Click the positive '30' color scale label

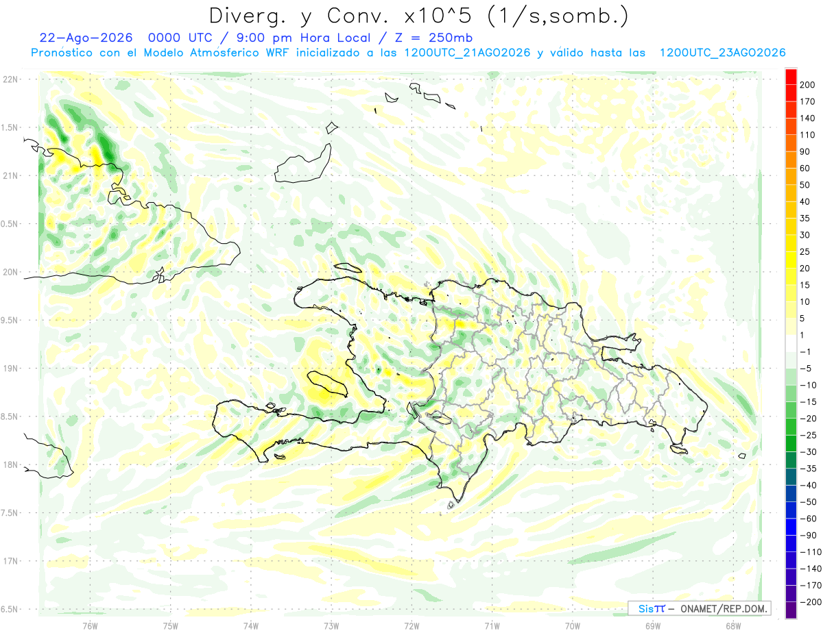806,235
